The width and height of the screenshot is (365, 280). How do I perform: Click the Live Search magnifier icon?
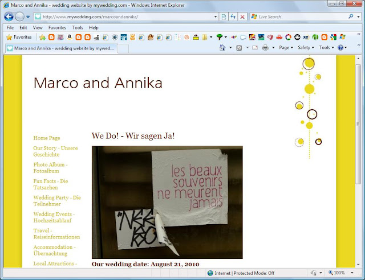point(351,17)
